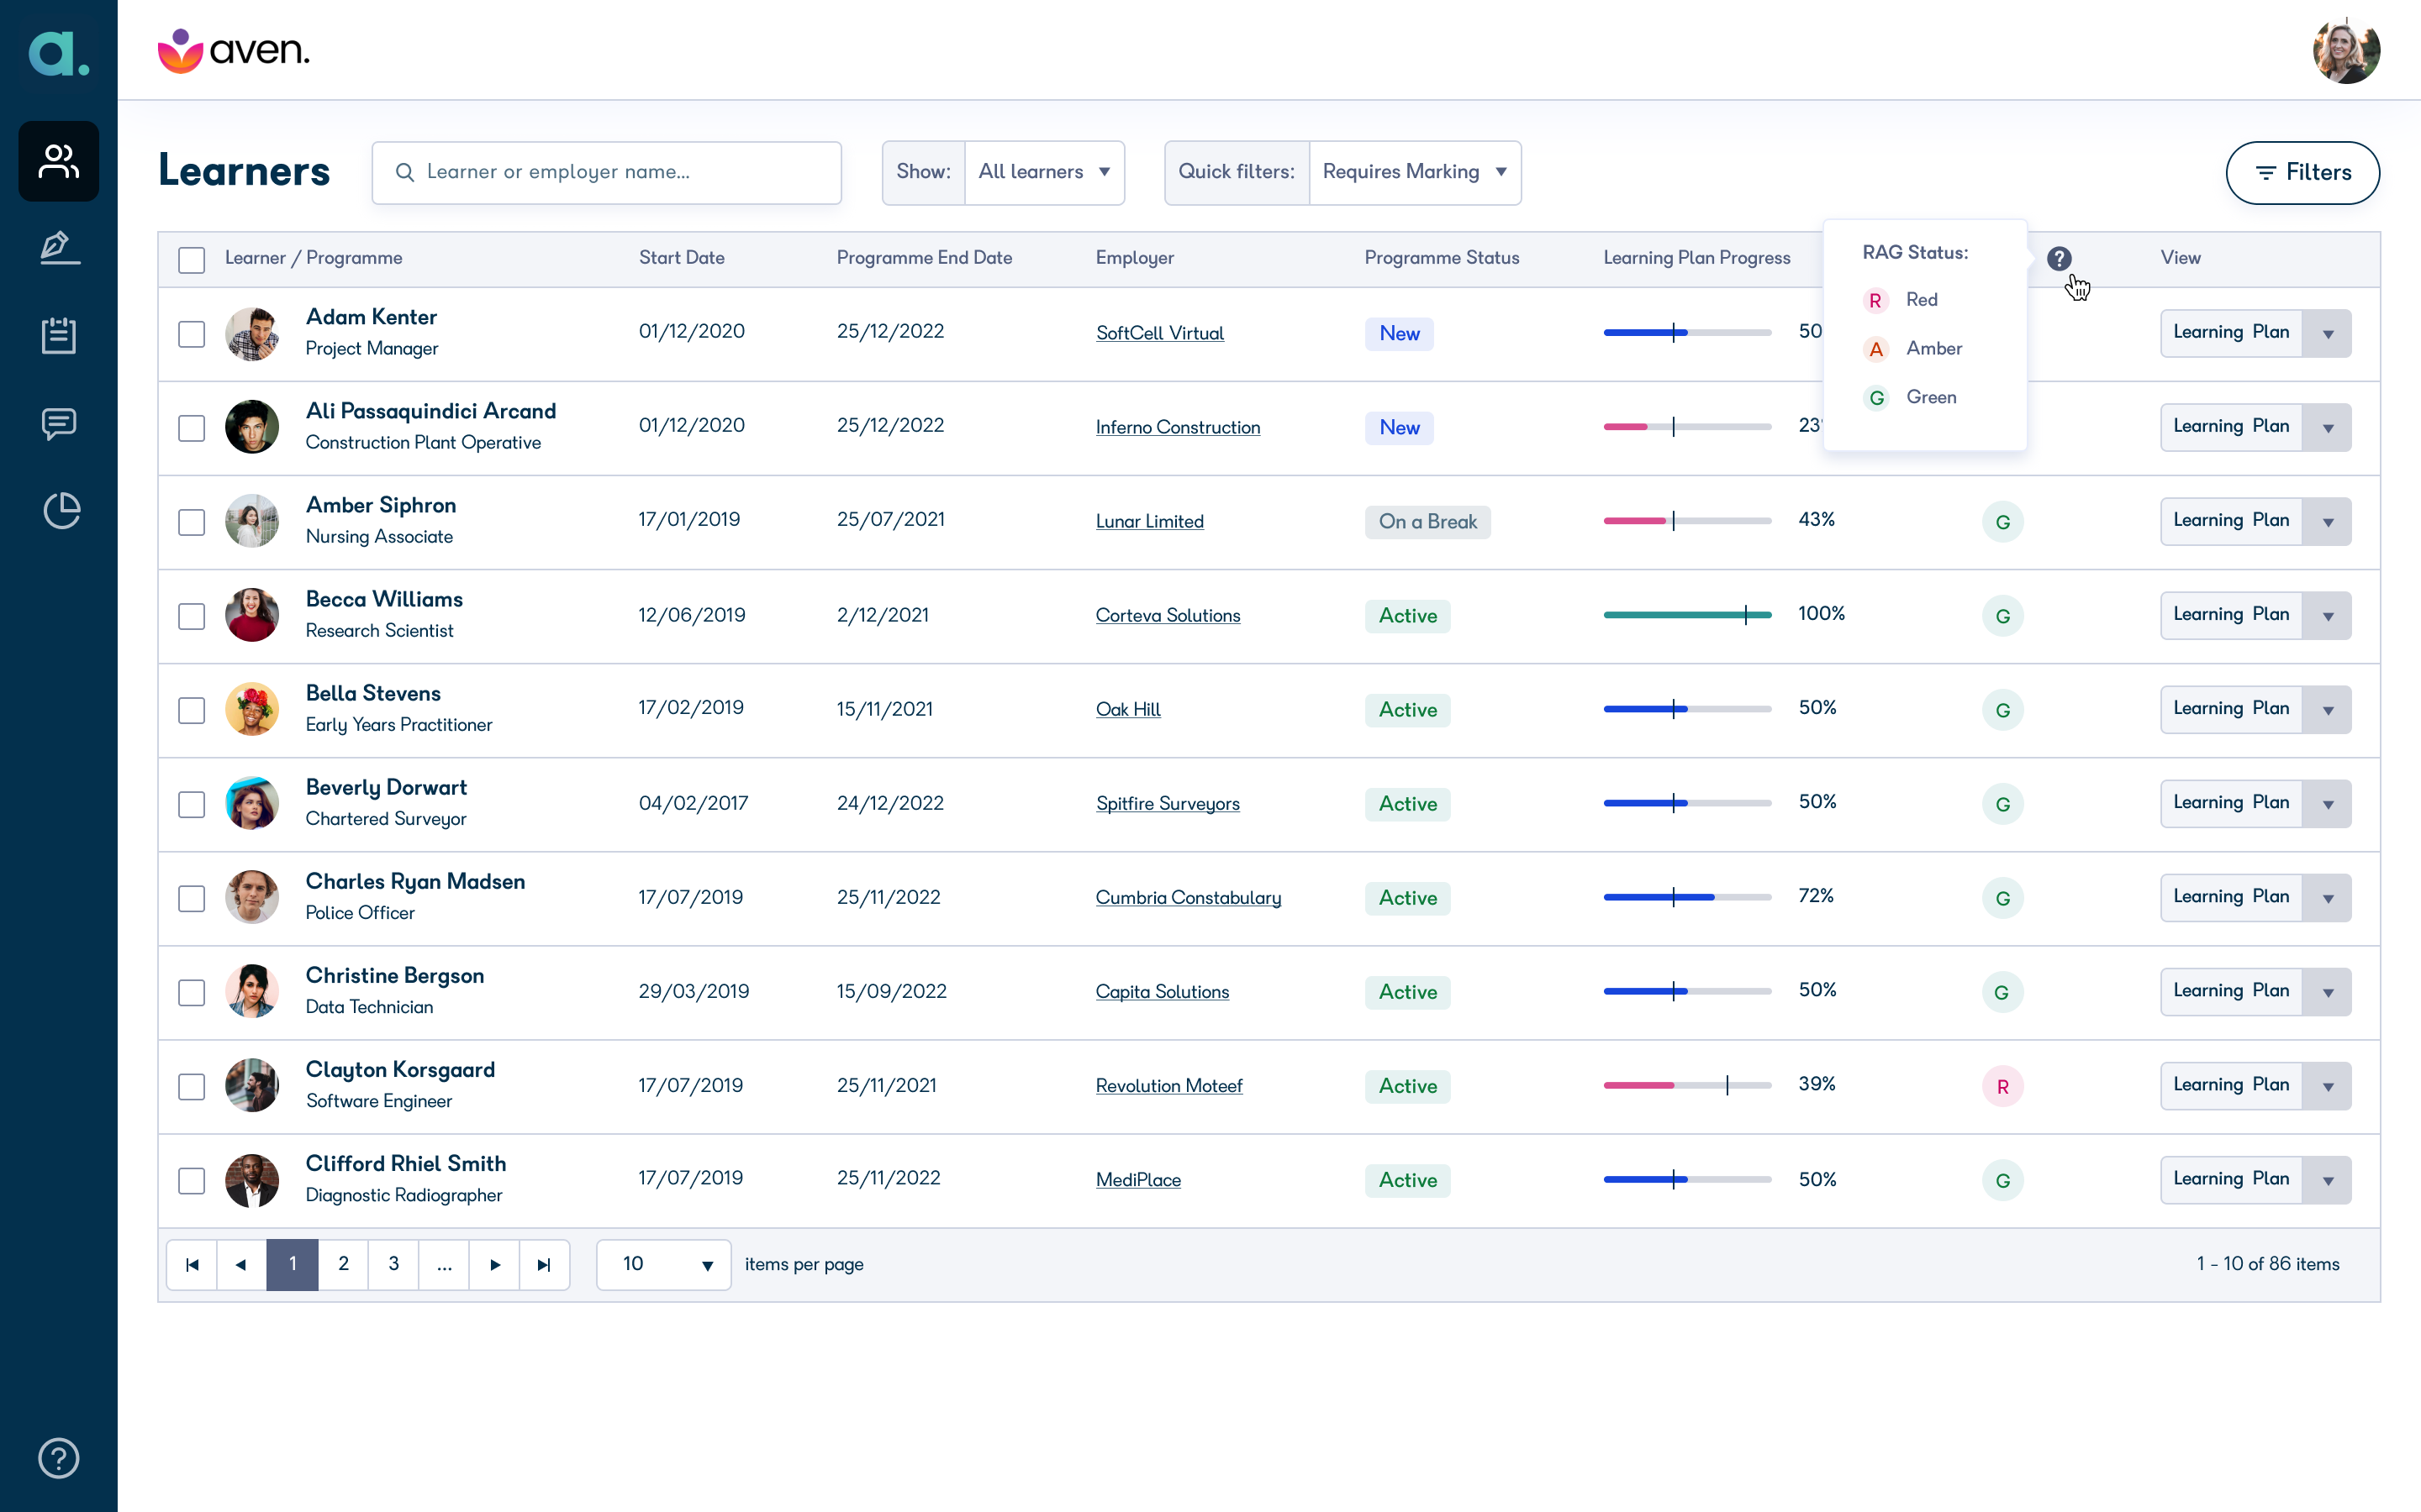Open the Show All learners dropdown
The image size is (2421, 1512).
(x=1044, y=172)
